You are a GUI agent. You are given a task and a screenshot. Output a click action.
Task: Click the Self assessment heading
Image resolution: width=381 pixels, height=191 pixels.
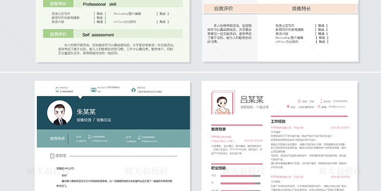click(98, 35)
